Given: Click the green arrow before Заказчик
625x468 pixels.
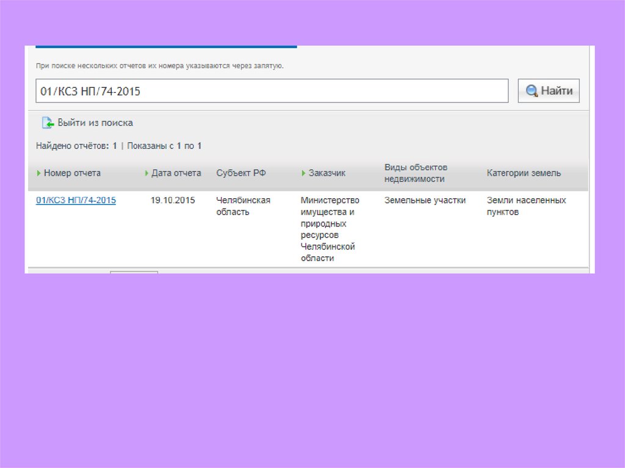Looking at the screenshot, I should 304,173.
